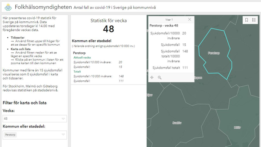
Task: Click the 'Sjukdomsfall totalt' value 111 in popup
Action: [185, 68]
